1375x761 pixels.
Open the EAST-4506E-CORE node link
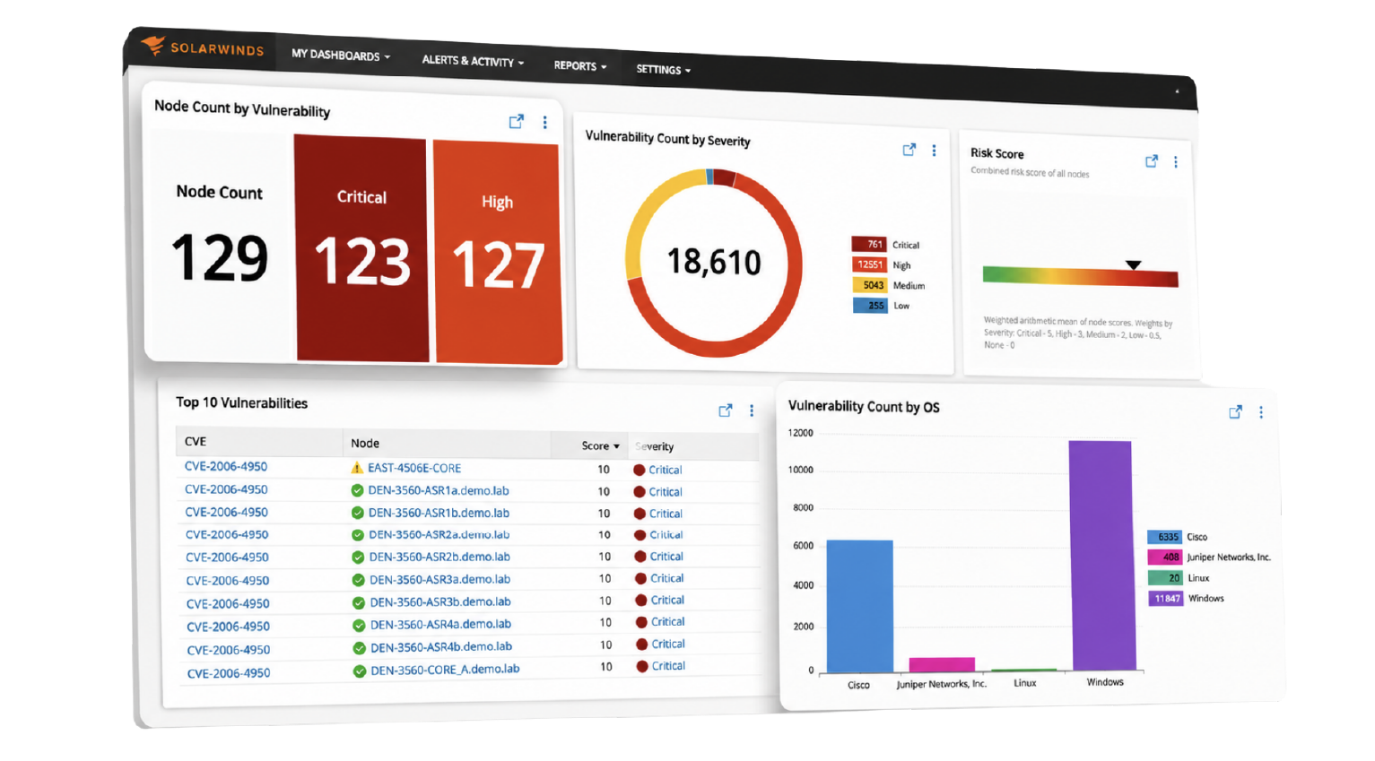[x=414, y=468]
